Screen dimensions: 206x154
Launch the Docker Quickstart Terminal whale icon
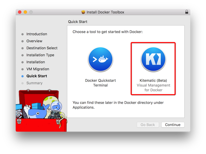pyautogui.click(x=101, y=59)
